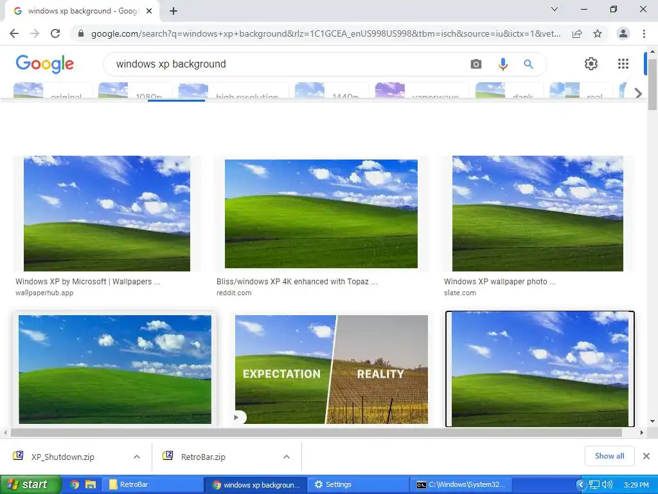Screen dimensions: 658x494
Task: Select the 'dank' filter chip
Action: (x=509, y=90)
